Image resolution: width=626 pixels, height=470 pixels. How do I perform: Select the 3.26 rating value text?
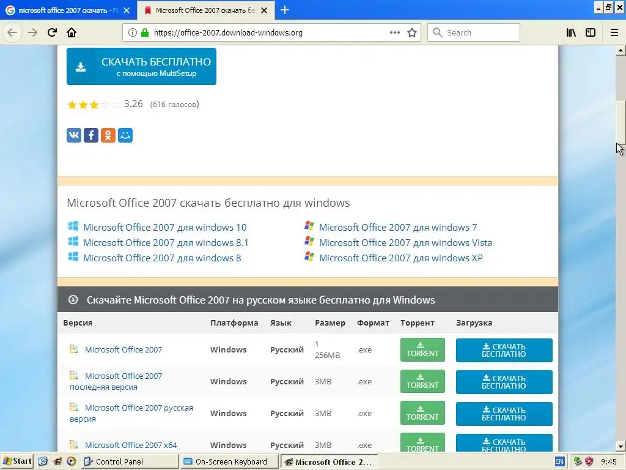133,104
